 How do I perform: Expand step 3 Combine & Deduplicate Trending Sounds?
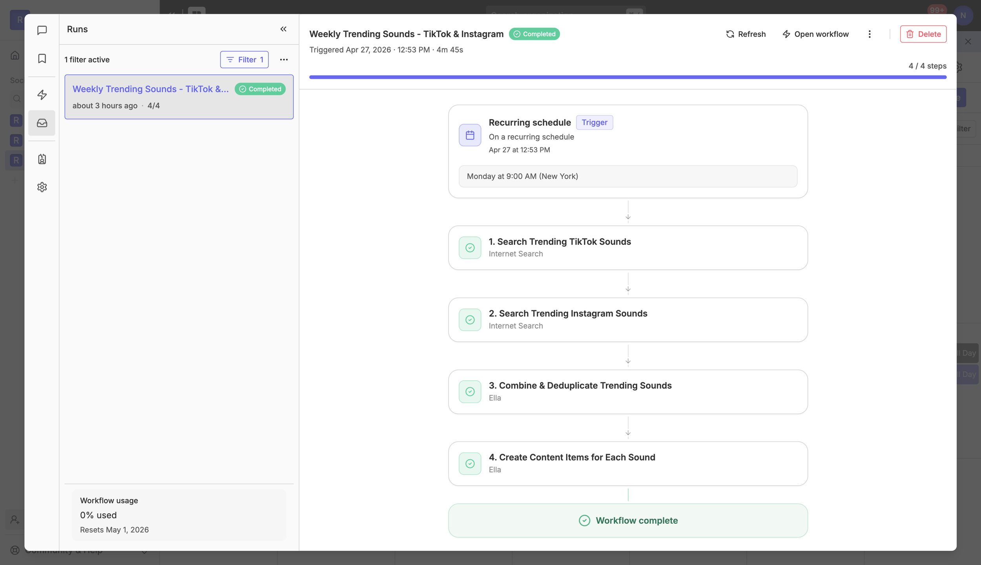click(x=628, y=392)
